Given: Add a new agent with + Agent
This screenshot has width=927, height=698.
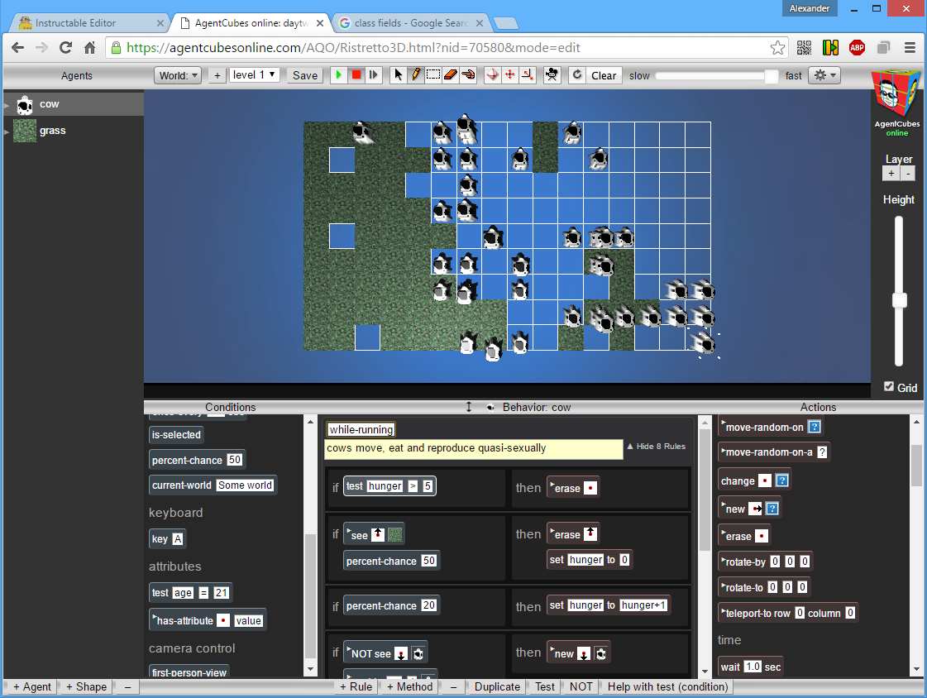Looking at the screenshot, I should [32, 686].
